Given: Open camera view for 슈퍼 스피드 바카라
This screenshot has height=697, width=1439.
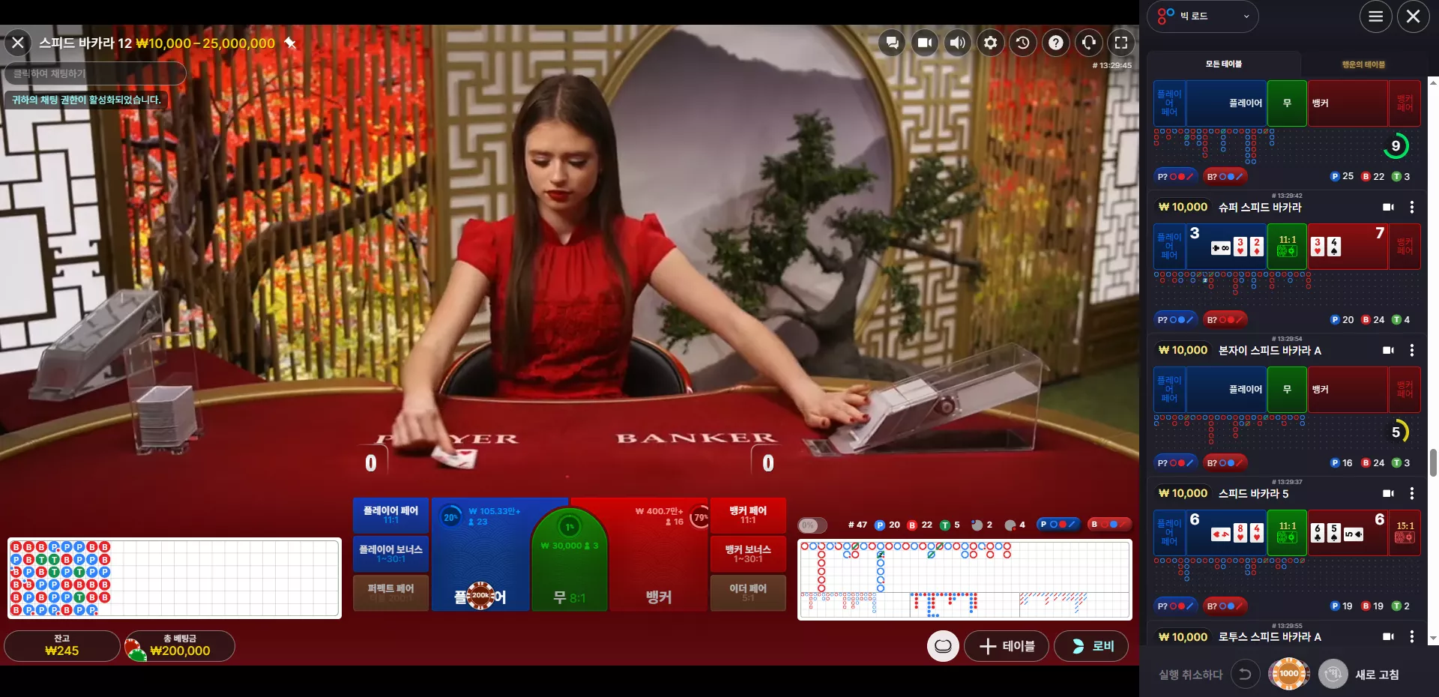Looking at the screenshot, I should (x=1388, y=207).
